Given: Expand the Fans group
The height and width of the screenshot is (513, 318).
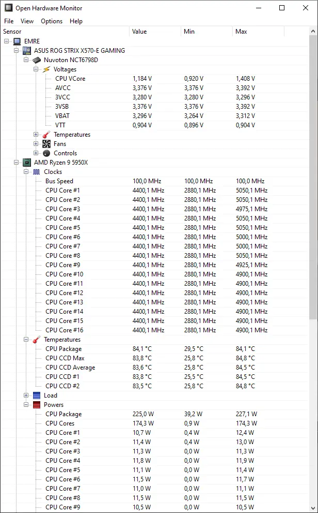Looking at the screenshot, I should coord(36,143).
